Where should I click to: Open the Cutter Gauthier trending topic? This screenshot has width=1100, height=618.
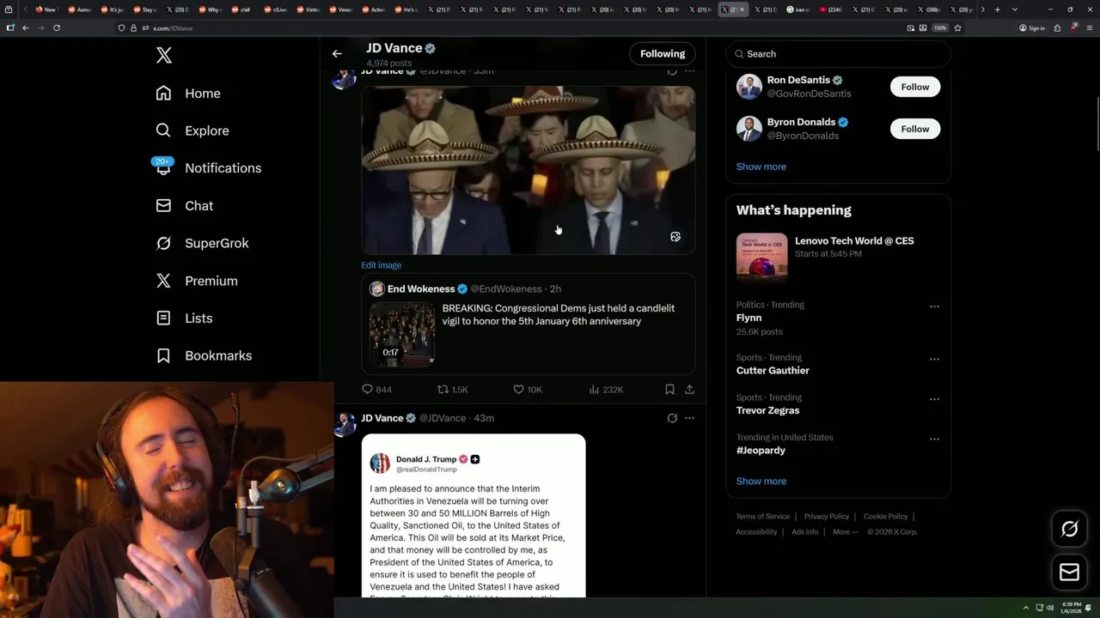(x=773, y=371)
